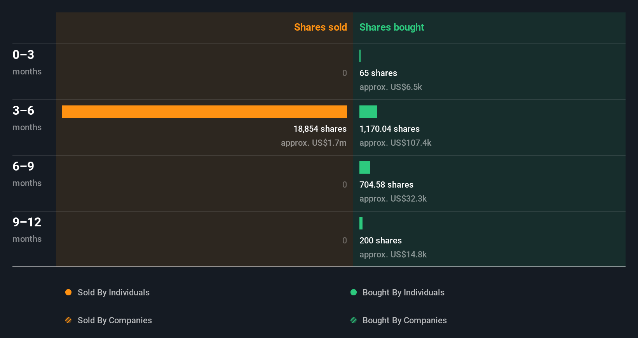
Task: Click the orange 18,854 shares sold bar
Action: coord(204,112)
